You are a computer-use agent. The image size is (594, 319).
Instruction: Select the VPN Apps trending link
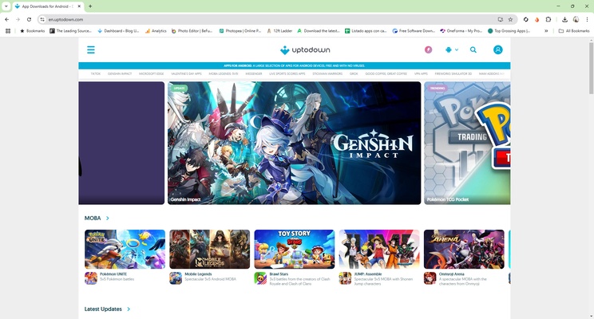(x=421, y=74)
